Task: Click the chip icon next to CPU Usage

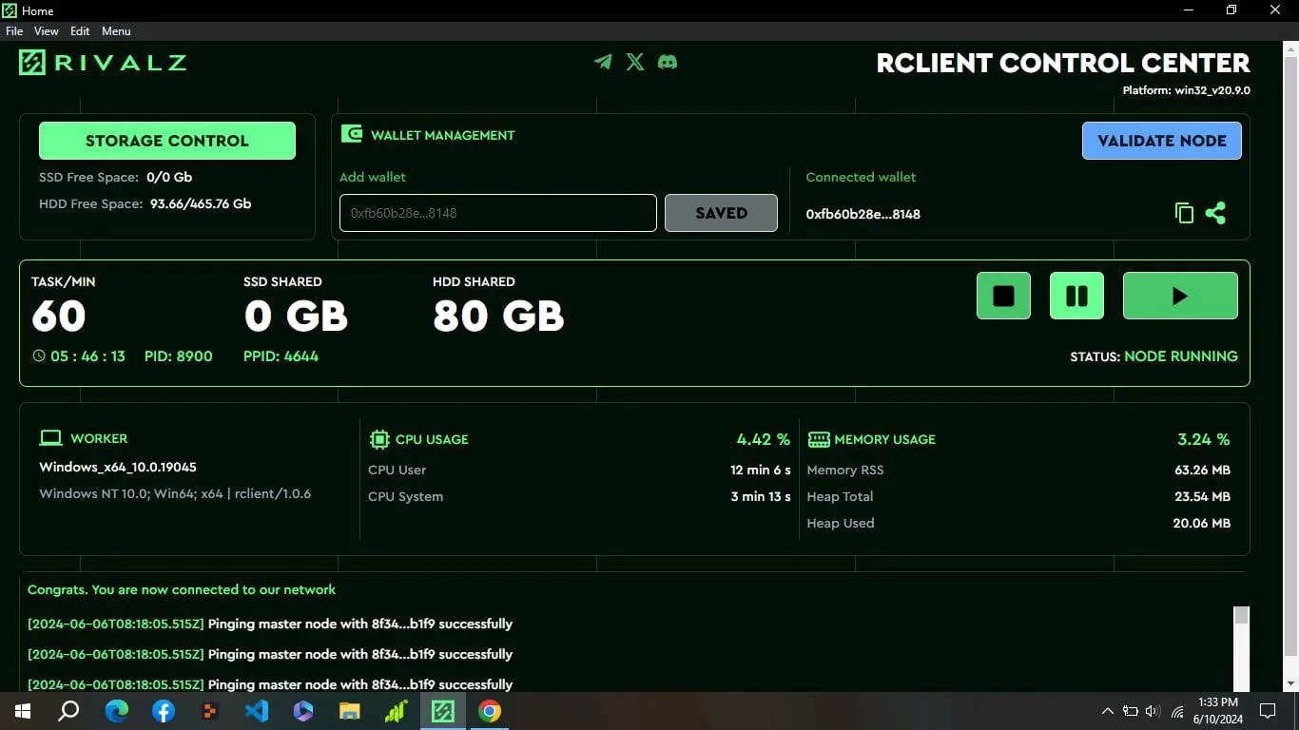Action: click(x=379, y=439)
